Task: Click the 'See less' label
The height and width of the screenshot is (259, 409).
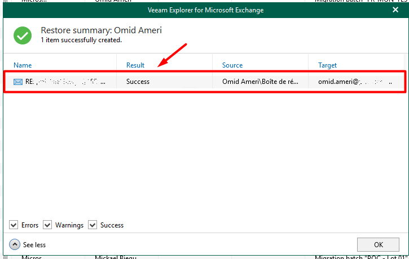Action: click(x=34, y=245)
